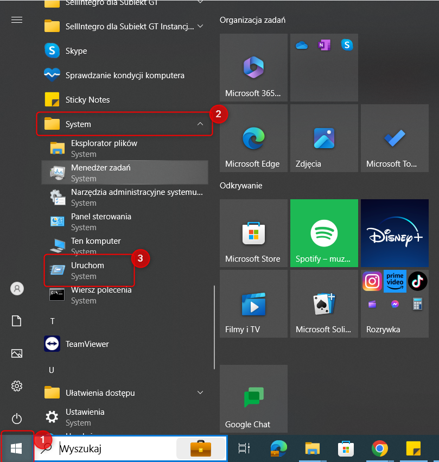Open the Google Chat tile

pos(253,398)
